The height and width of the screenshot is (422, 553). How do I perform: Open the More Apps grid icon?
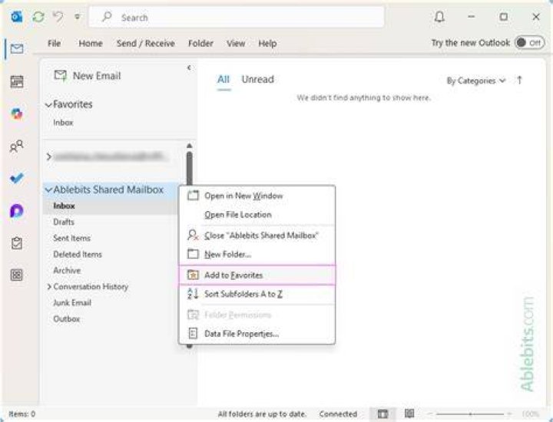[17, 275]
